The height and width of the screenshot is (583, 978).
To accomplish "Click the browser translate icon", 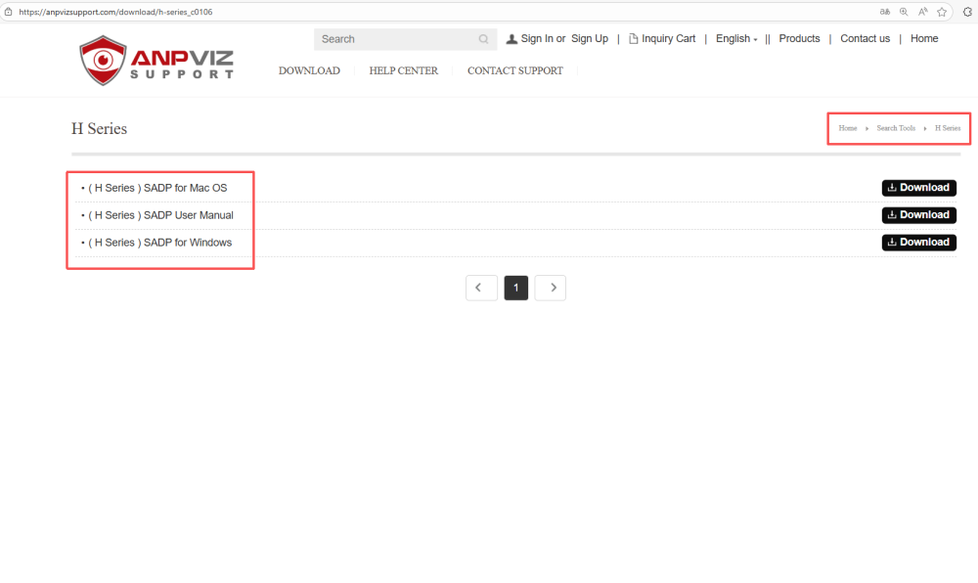I will pos(884,12).
